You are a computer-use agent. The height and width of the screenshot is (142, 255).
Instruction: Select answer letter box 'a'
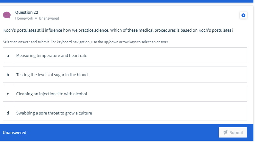point(8,55)
